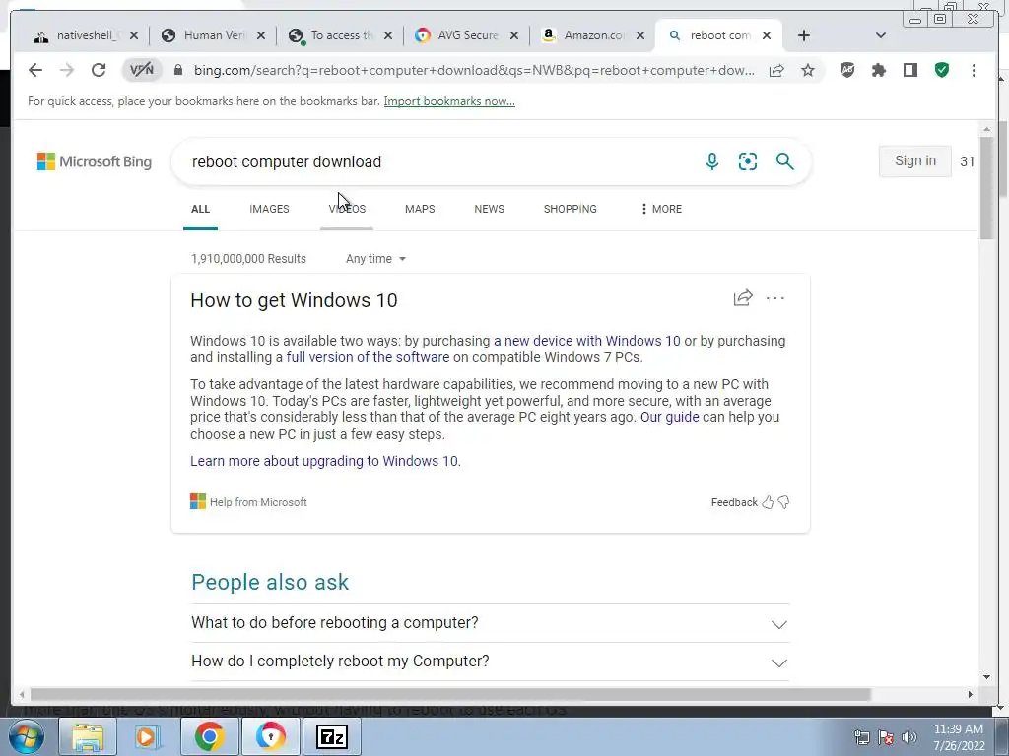Open the Microsoft Bing logo homepage
This screenshot has width=1009, height=756.
95,161
